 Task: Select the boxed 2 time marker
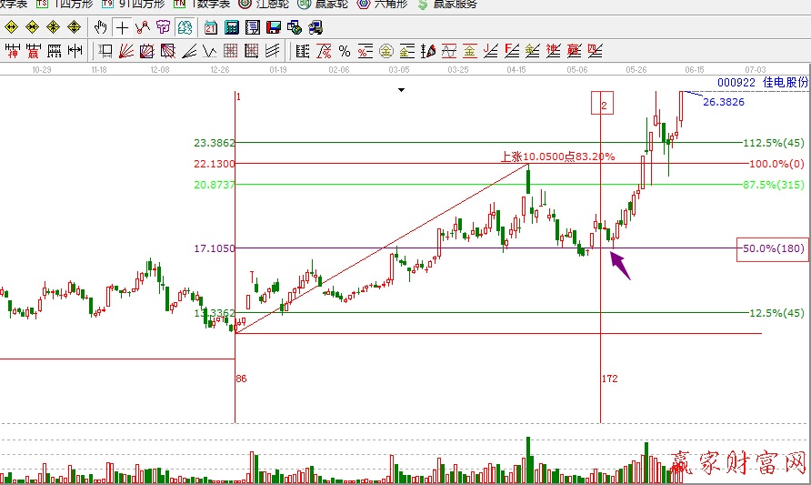[x=603, y=105]
